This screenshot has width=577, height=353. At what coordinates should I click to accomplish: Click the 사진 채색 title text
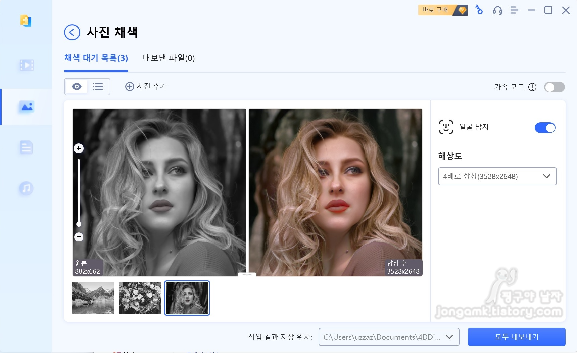[x=112, y=32]
